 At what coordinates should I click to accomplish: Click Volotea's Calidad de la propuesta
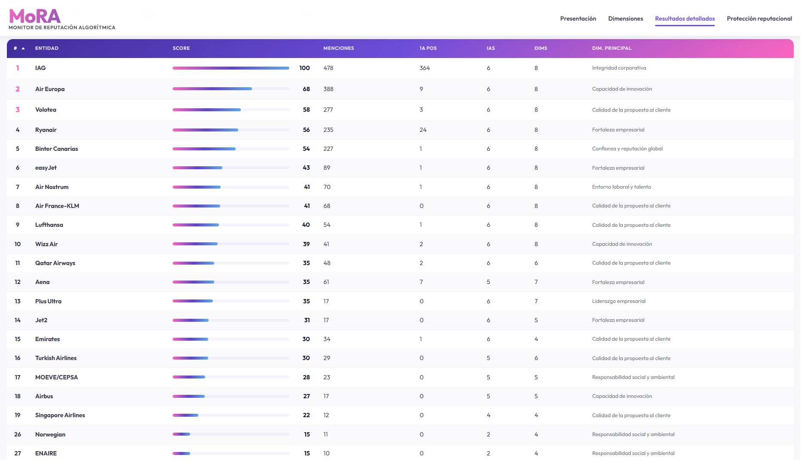[631, 110]
